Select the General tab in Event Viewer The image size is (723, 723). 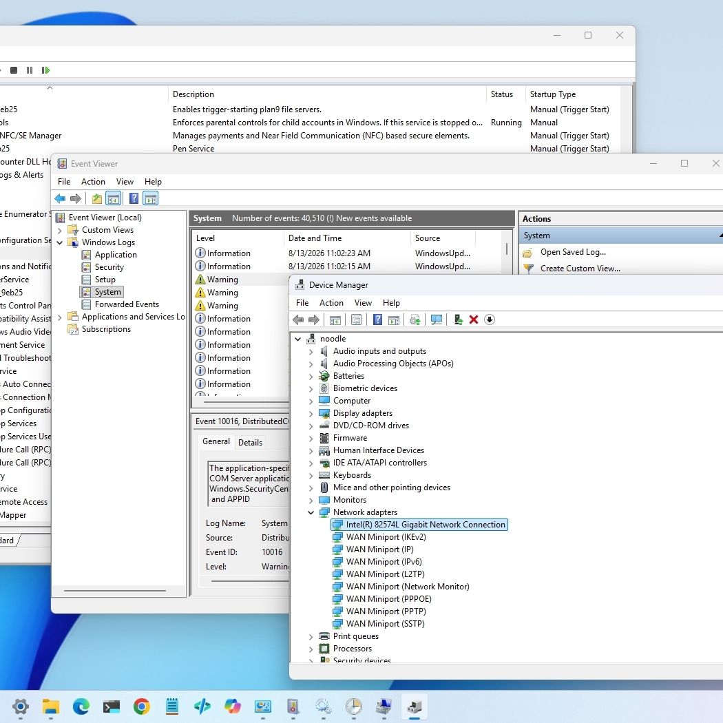(216, 441)
